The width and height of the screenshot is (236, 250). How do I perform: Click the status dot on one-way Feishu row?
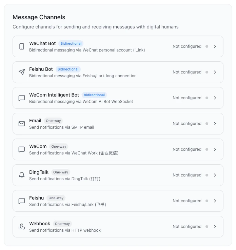[x=207, y=201]
